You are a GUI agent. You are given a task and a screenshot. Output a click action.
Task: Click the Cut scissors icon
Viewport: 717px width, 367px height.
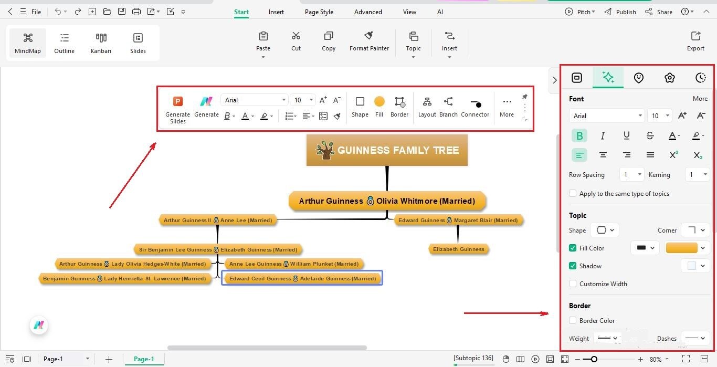pyautogui.click(x=296, y=36)
